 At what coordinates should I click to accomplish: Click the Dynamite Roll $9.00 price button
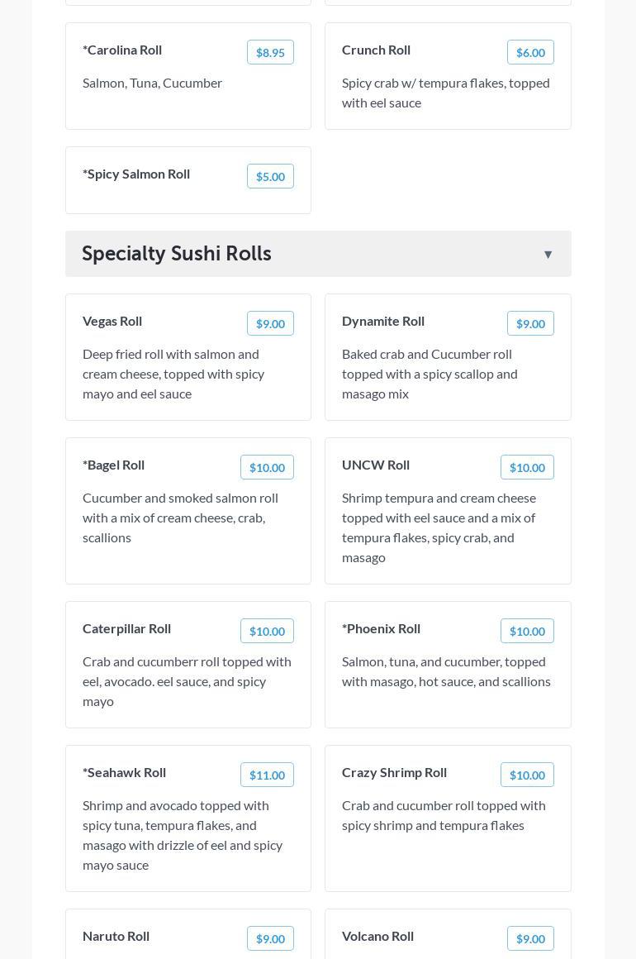530,323
